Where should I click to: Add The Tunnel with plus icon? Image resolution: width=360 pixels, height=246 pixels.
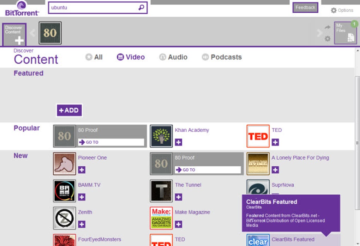[178, 197]
